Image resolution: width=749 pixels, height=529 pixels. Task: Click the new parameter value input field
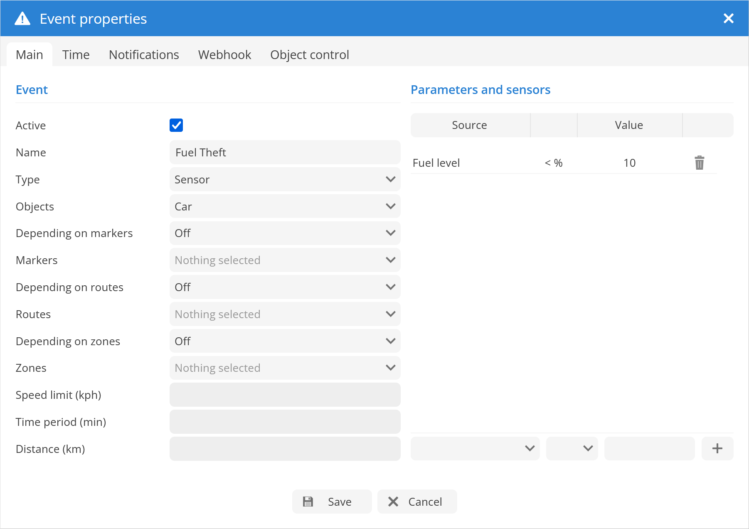click(649, 448)
